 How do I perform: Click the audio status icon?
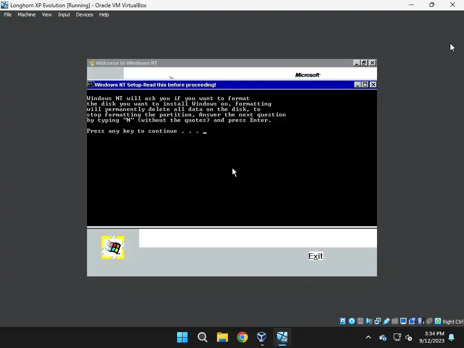[369, 321]
